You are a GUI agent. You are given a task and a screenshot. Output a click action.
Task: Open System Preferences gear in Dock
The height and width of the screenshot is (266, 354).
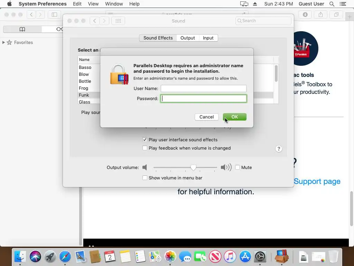tap(260, 257)
